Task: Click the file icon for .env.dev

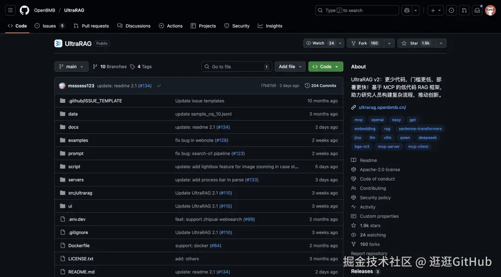Action: pyautogui.click(x=63, y=219)
